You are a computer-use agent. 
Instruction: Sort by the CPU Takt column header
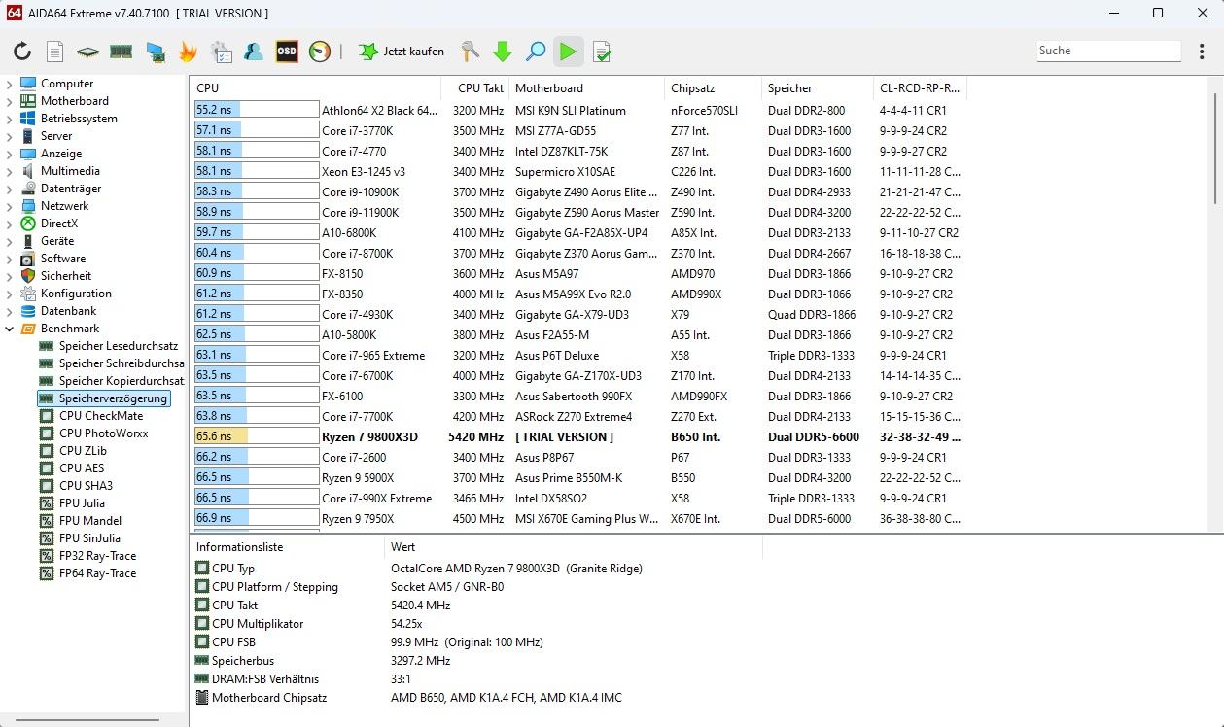[x=475, y=87]
